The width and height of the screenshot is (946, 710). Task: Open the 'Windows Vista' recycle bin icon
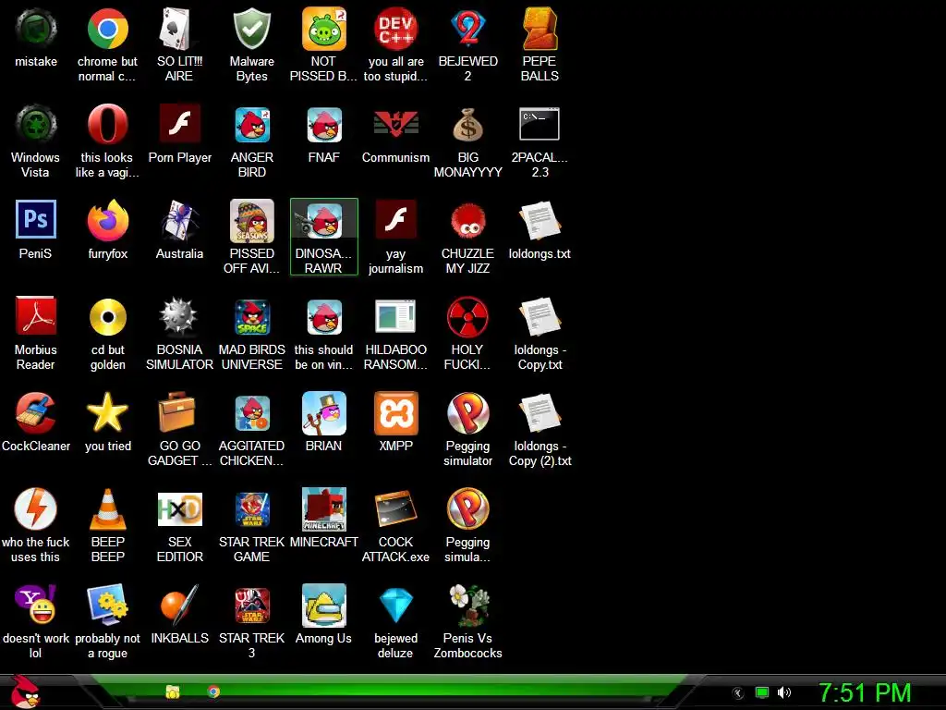pyautogui.click(x=36, y=125)
